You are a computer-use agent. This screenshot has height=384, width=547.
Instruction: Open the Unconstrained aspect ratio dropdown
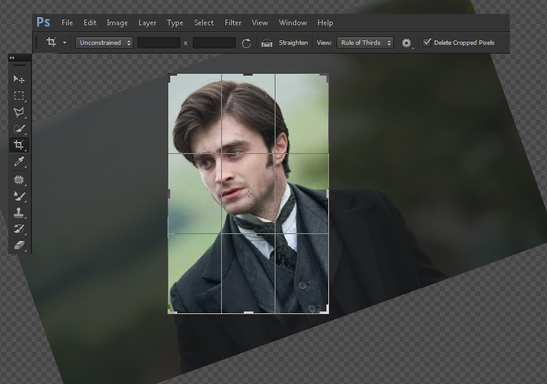104,43
